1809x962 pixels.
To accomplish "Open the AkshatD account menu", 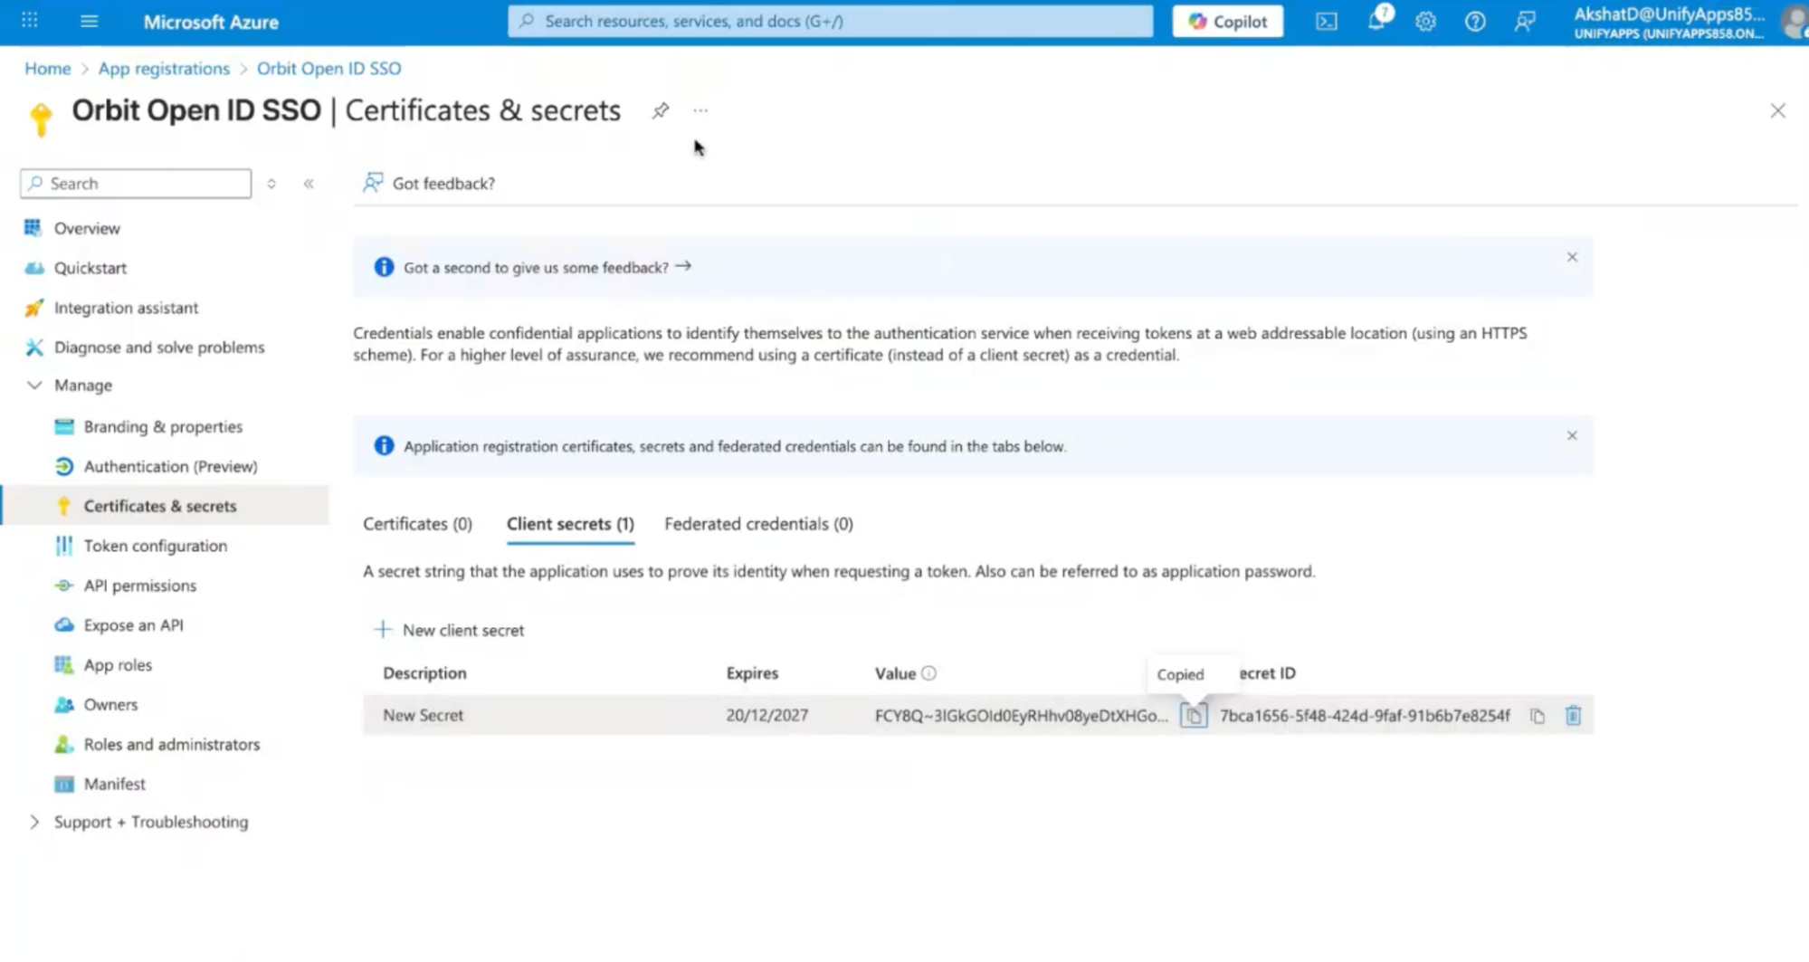I will point(1689,22).
